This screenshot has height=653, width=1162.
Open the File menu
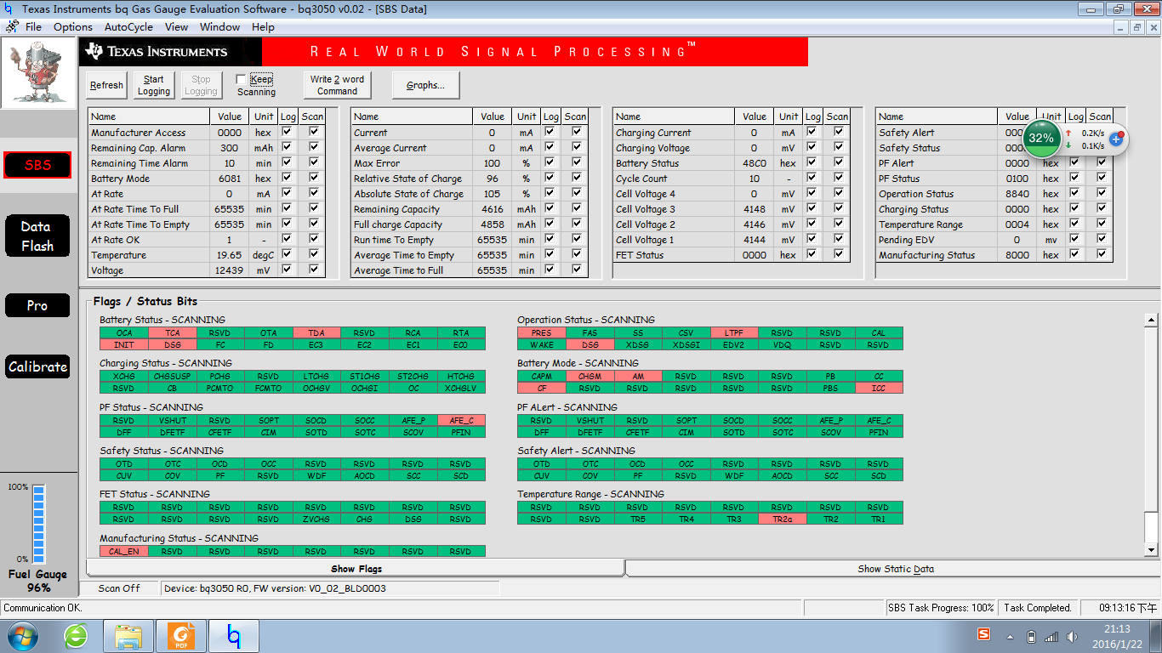click(x=33, y=27)
